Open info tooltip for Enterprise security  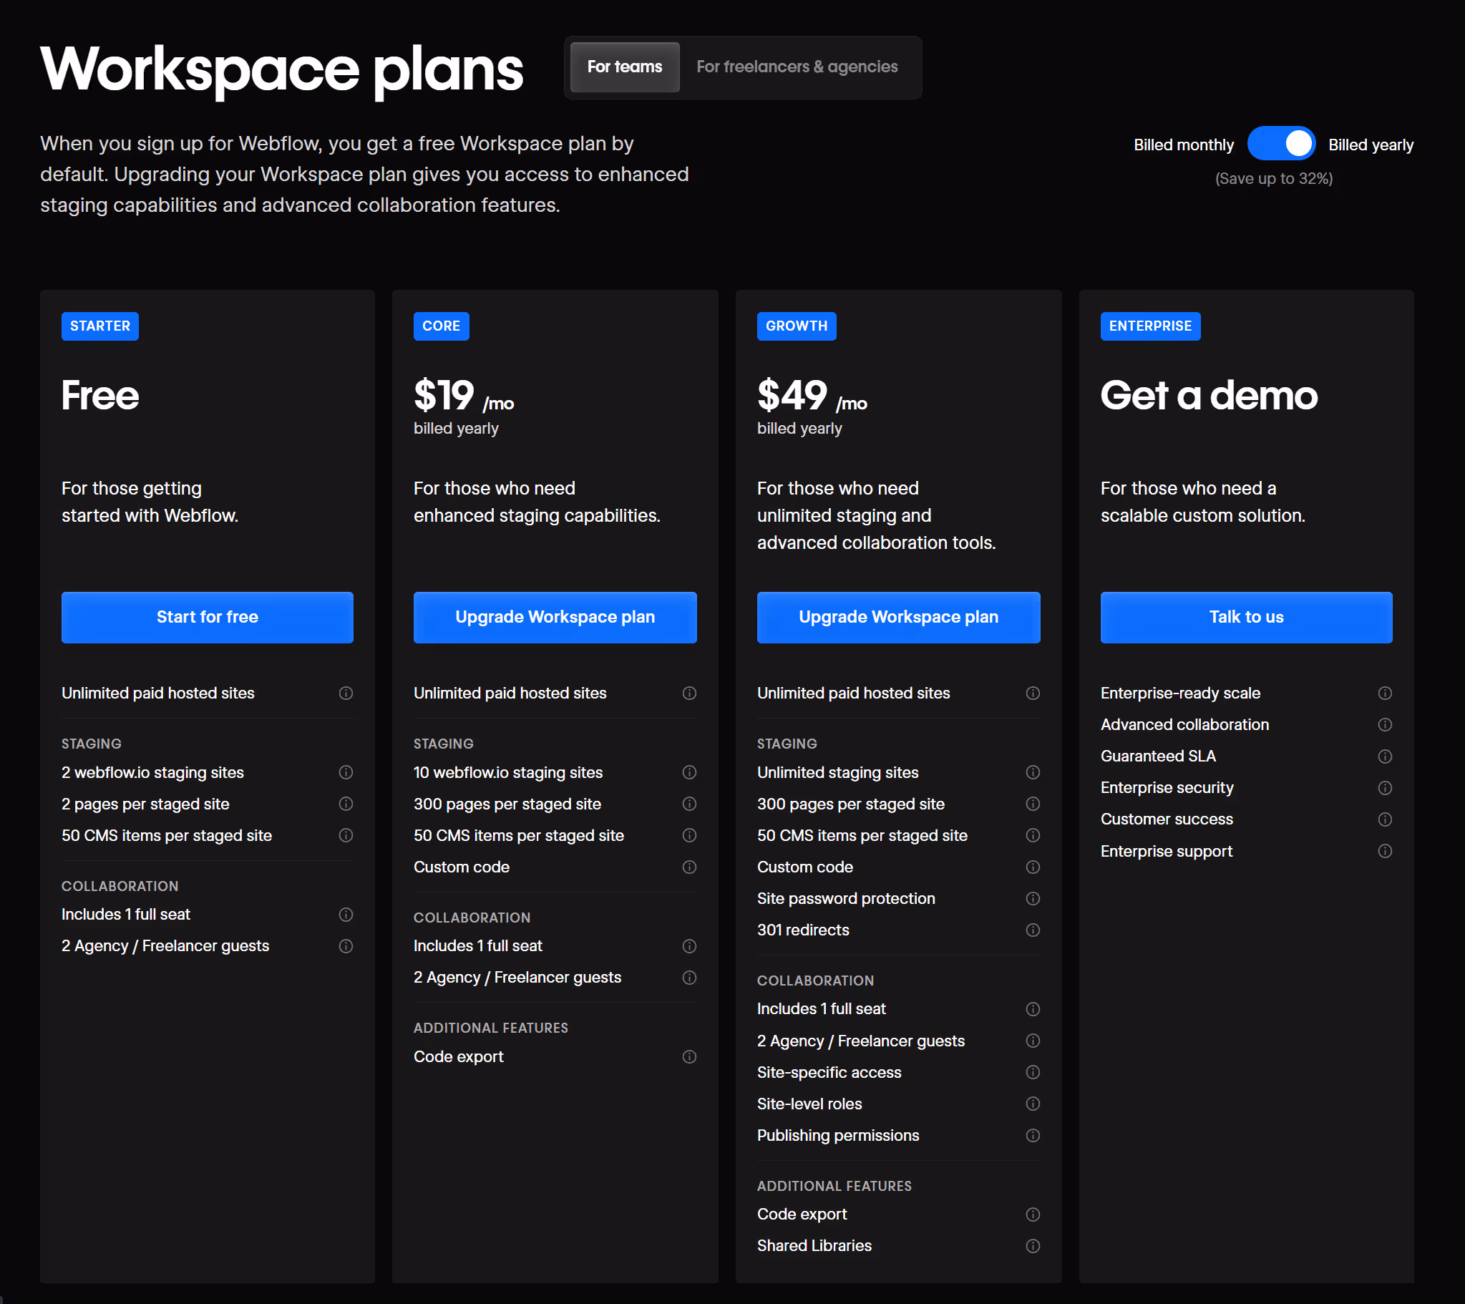pos(1384,788)
